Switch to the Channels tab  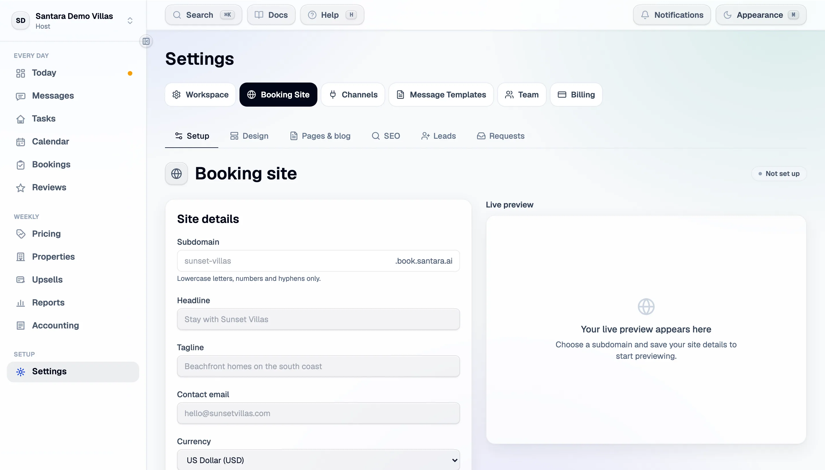[x=353, y=95]
